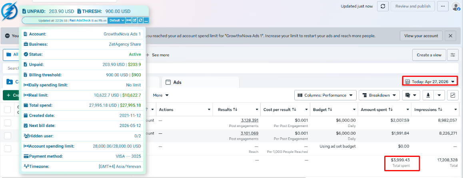463x178 pixels.
Task: Open the customize filters sliders icon
Action: pos(453,55)
